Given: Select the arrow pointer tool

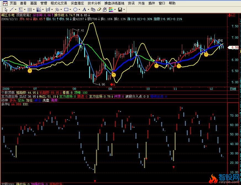Looking at the screenshot, I should 6,10.
